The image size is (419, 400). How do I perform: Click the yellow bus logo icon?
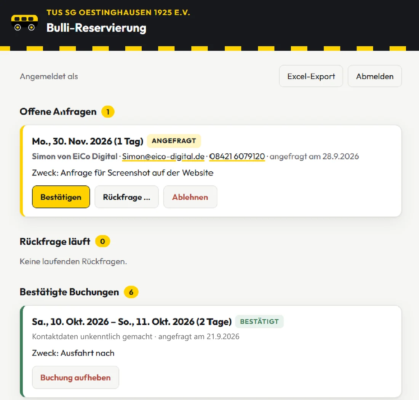click(24, 23)
